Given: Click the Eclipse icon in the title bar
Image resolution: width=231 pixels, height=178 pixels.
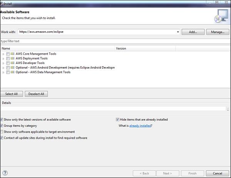Looking at the screenshot, I should click(x=1, y=4).
